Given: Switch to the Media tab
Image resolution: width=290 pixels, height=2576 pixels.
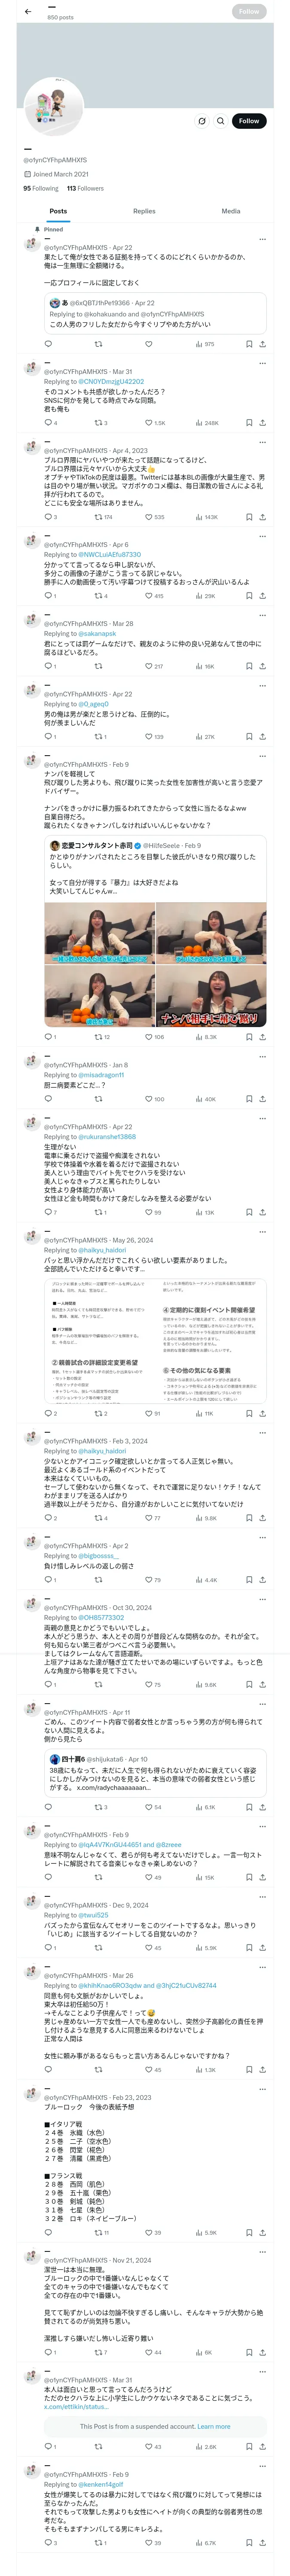Looking at the screenshot, I should click(x=231, y=211).
